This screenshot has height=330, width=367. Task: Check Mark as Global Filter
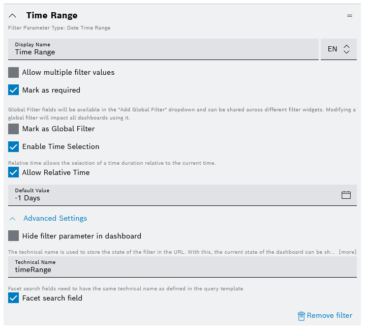[14, 129]
